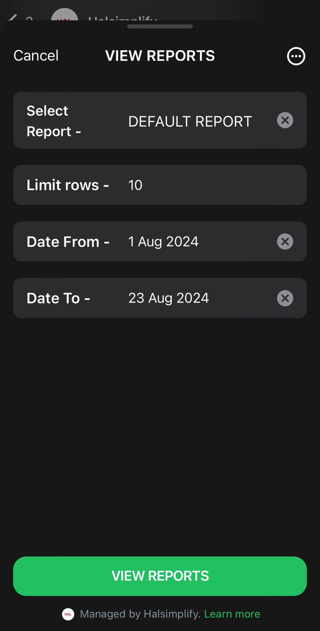Tap the back arrow behind the sheet

pyautogui.click(x=13, y=18)
